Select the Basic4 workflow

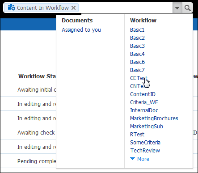[137, 54]
